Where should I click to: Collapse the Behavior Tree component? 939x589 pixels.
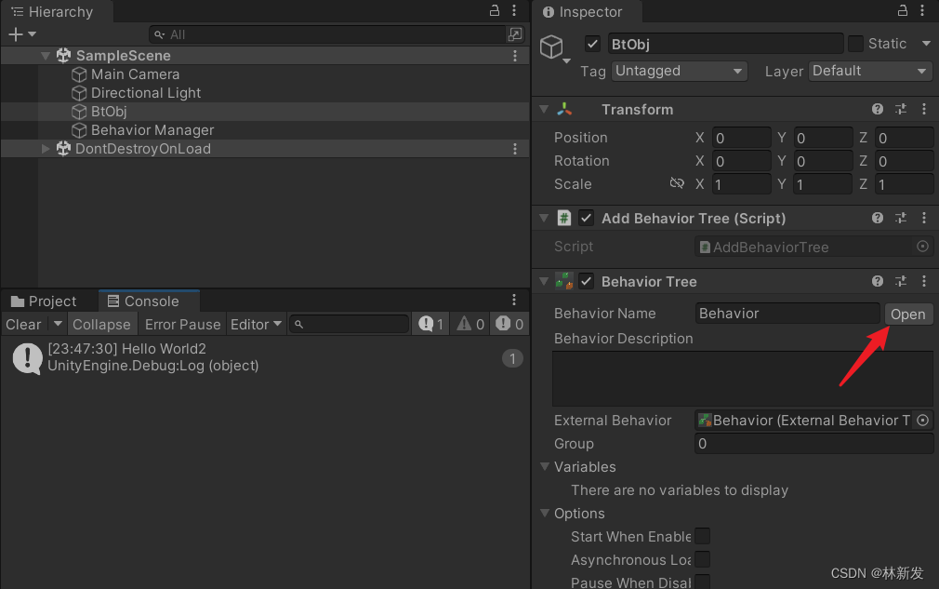(544, 281)
